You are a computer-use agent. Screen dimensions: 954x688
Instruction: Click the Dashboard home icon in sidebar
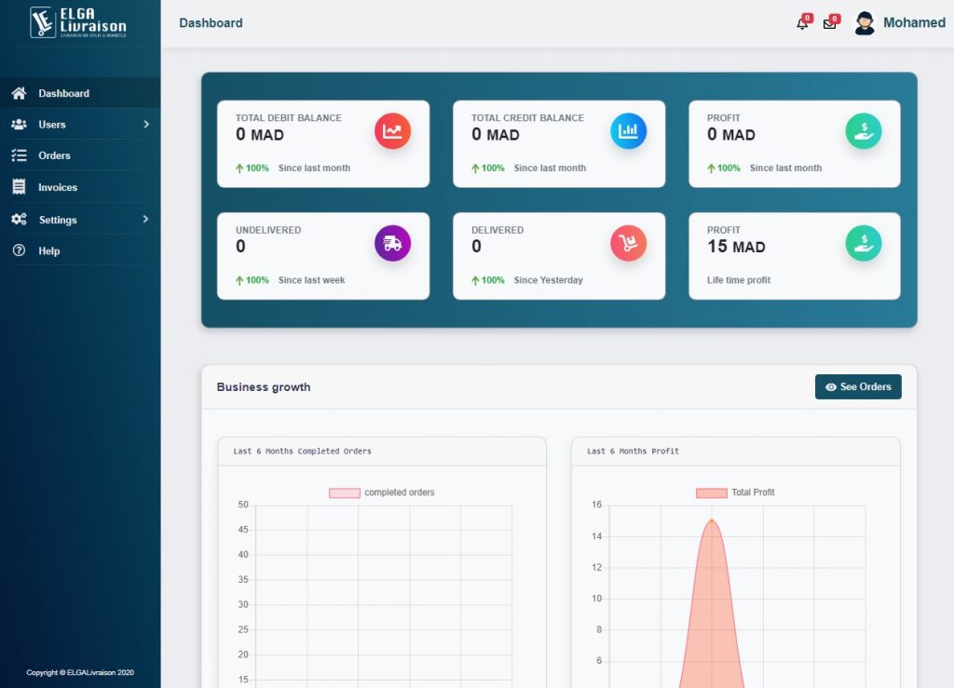click(19, 93)
